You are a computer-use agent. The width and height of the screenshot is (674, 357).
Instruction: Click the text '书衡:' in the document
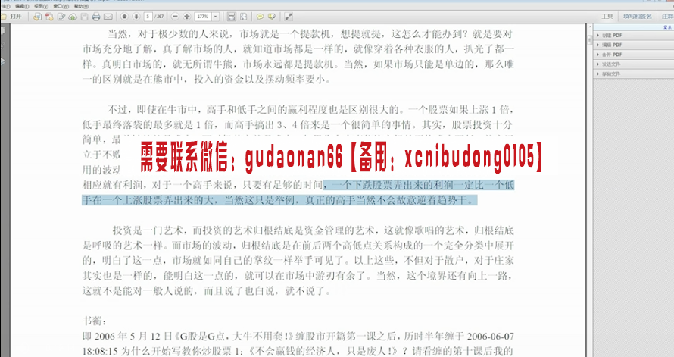(x=94, y=321)
